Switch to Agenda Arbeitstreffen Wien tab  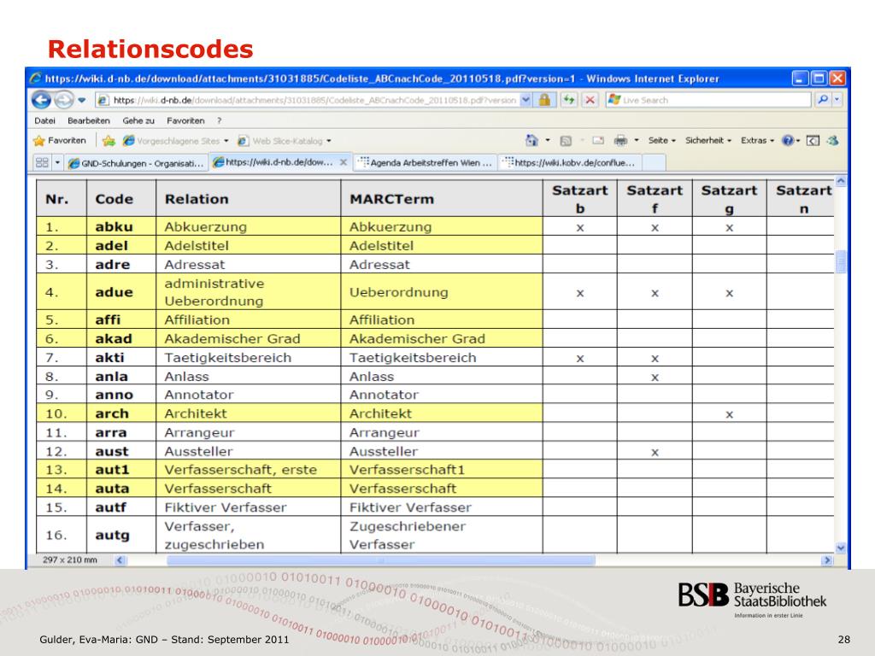pos(425,162)
